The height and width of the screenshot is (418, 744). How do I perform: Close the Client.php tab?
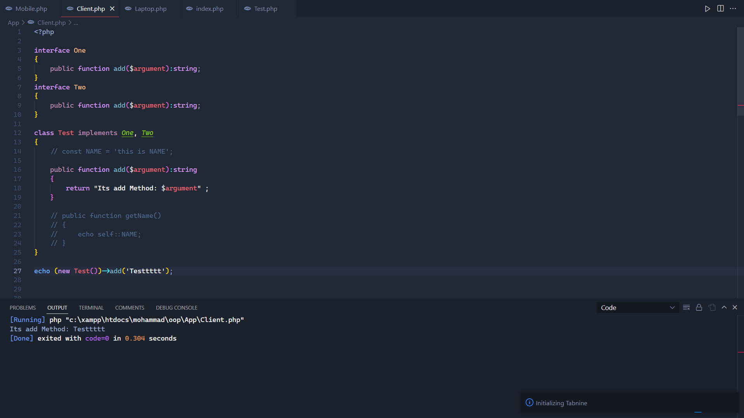(112, 9)
